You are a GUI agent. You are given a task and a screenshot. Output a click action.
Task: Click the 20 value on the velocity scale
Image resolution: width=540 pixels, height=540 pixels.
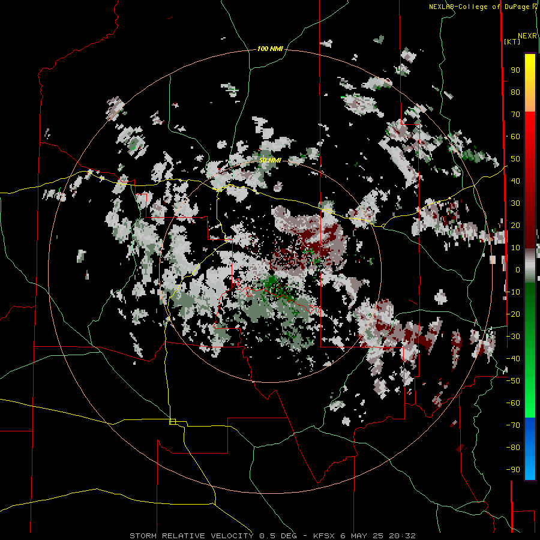pos(515,225)
